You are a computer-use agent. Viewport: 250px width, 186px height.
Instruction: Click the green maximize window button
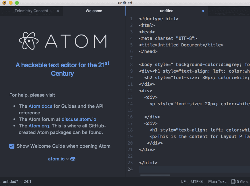(17, 3)
